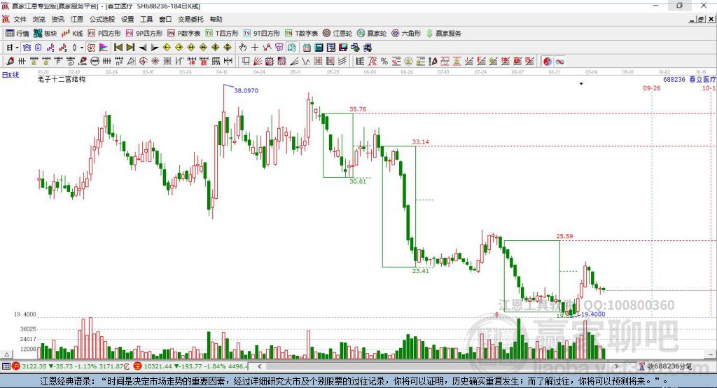
Task: Click the 3122.35 Shanghai index value
Action: (34, 366)
